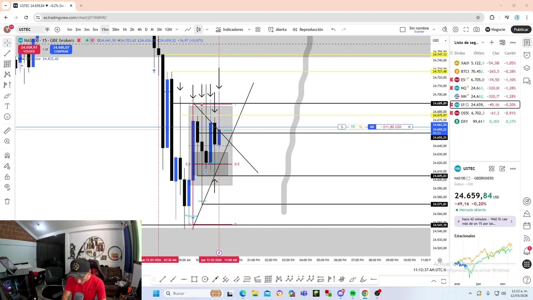Open the watchlist three-dots menu

513,42
